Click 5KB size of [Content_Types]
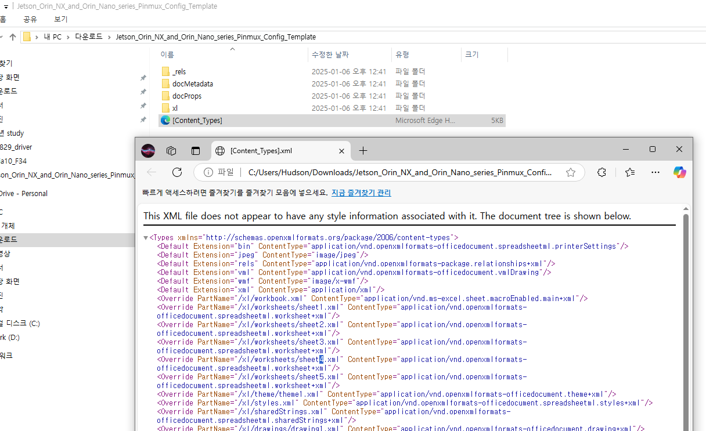This screenshot has width=706, height=431. point(497,121)
